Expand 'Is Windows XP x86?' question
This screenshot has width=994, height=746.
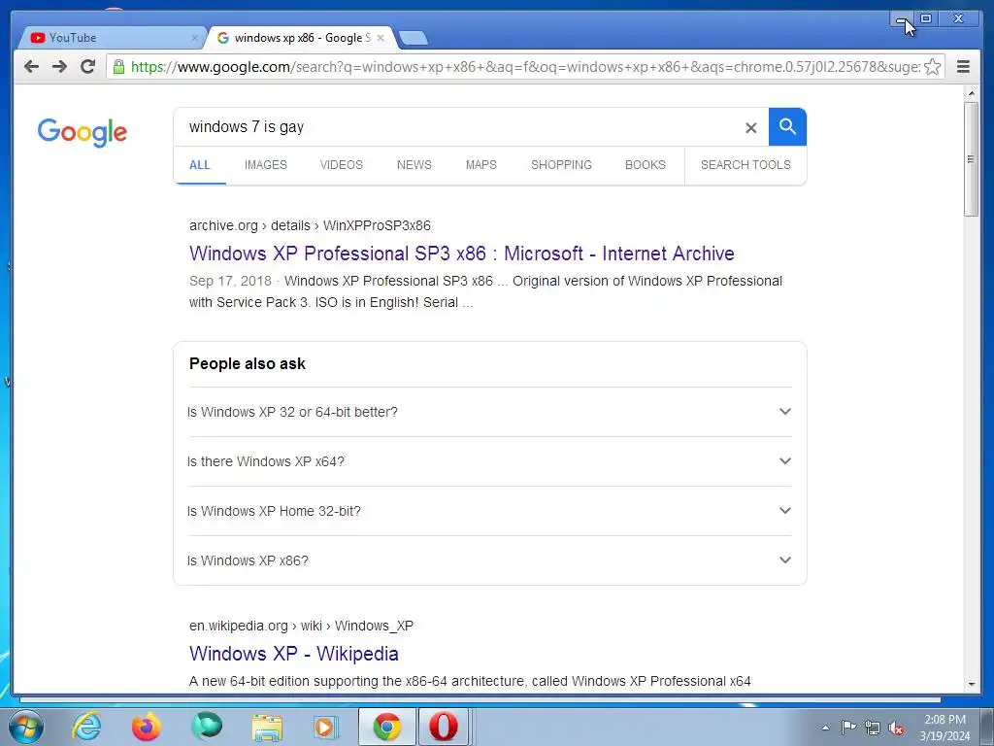click(x=490, y=560)
